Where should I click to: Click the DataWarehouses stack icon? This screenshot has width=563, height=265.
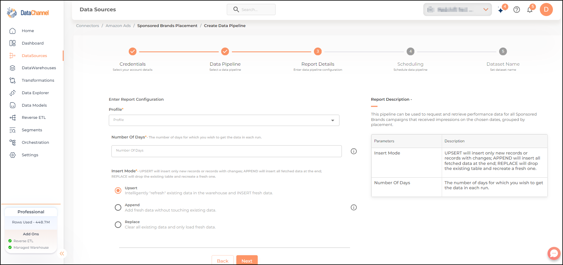click(12, 68)
